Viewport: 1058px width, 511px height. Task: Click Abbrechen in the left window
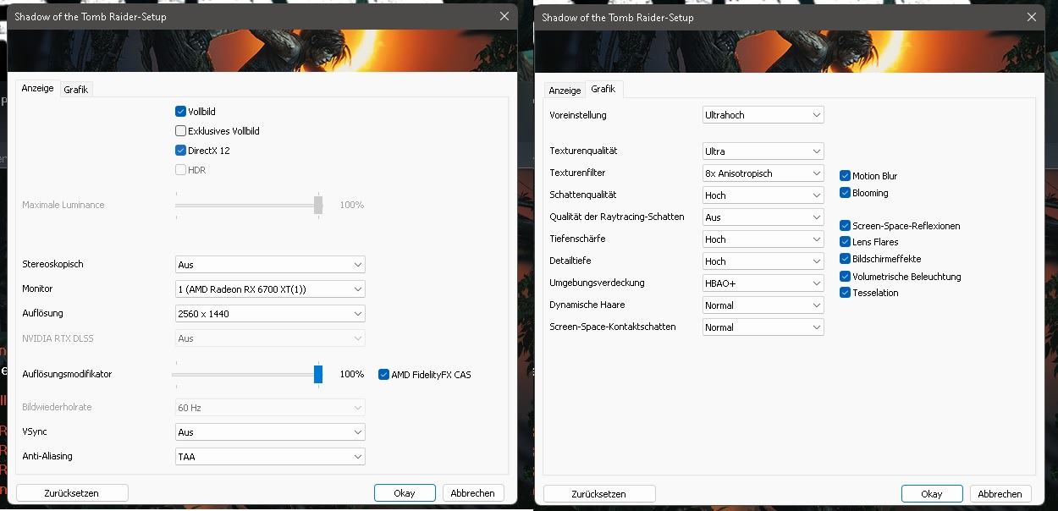tap(472, 493)
